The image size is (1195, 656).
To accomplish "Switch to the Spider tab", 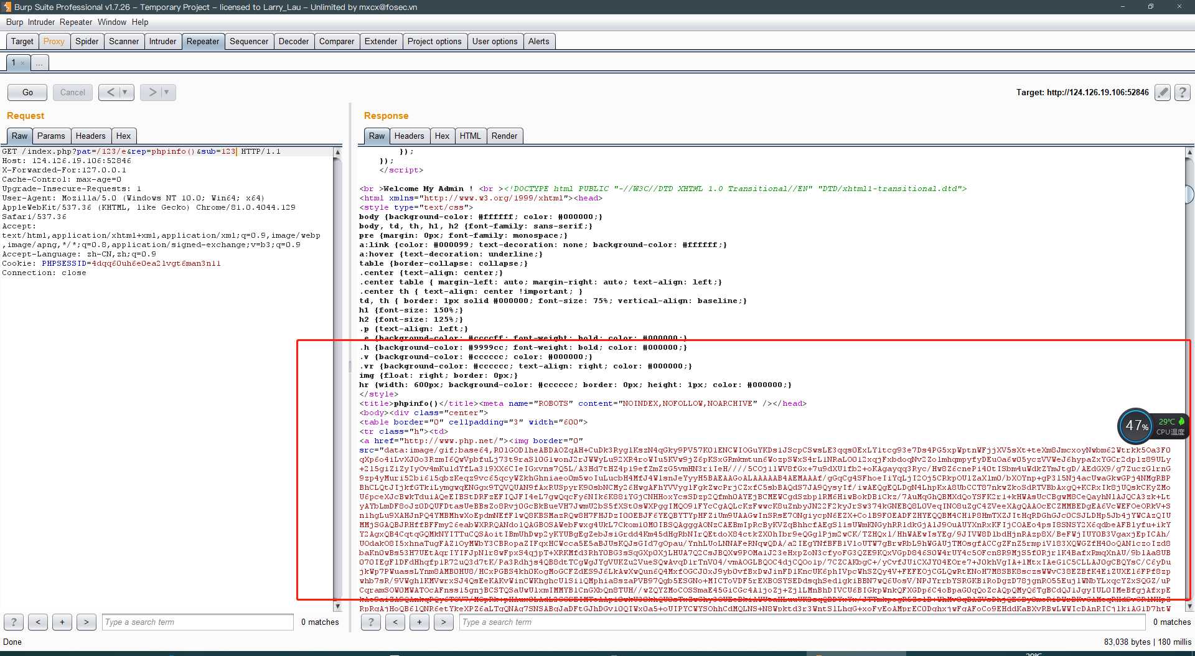I will [87, 42].
